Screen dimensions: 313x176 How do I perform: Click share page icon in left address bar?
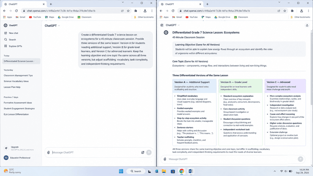[x=122, y=11]
